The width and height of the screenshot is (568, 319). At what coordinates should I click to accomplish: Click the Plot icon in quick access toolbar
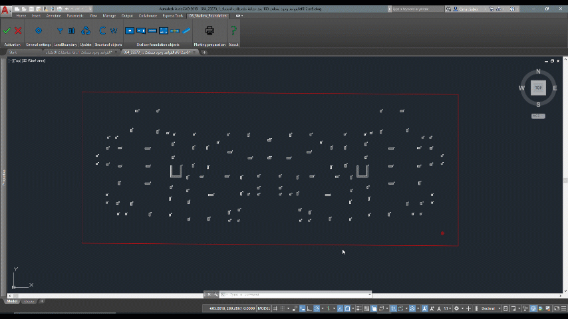point(59,9)
